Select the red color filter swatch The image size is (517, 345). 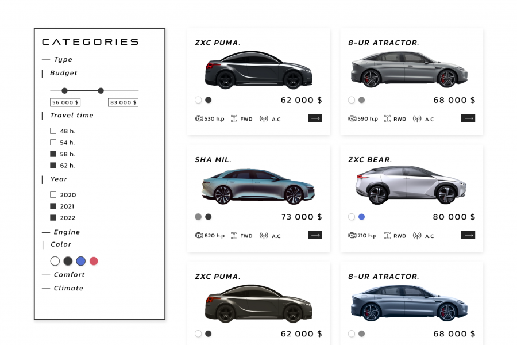point(94,261)
